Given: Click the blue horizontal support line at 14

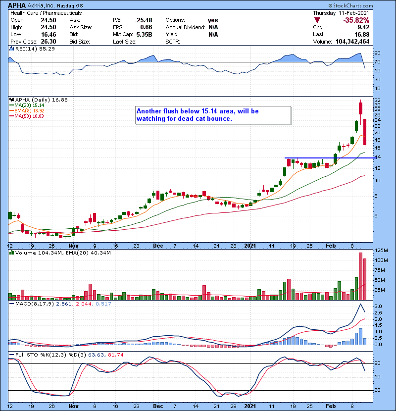Looking at the screenshot, I should click(x=331, y=158).
